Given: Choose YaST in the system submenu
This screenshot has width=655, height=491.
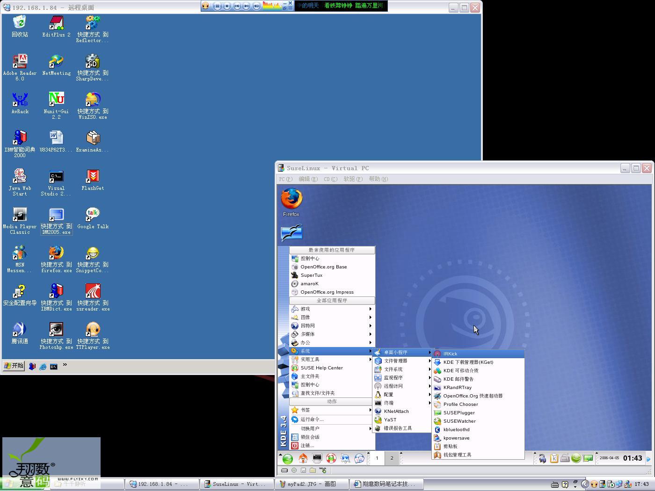Looking at the screenshot, I should click(402, 420).
